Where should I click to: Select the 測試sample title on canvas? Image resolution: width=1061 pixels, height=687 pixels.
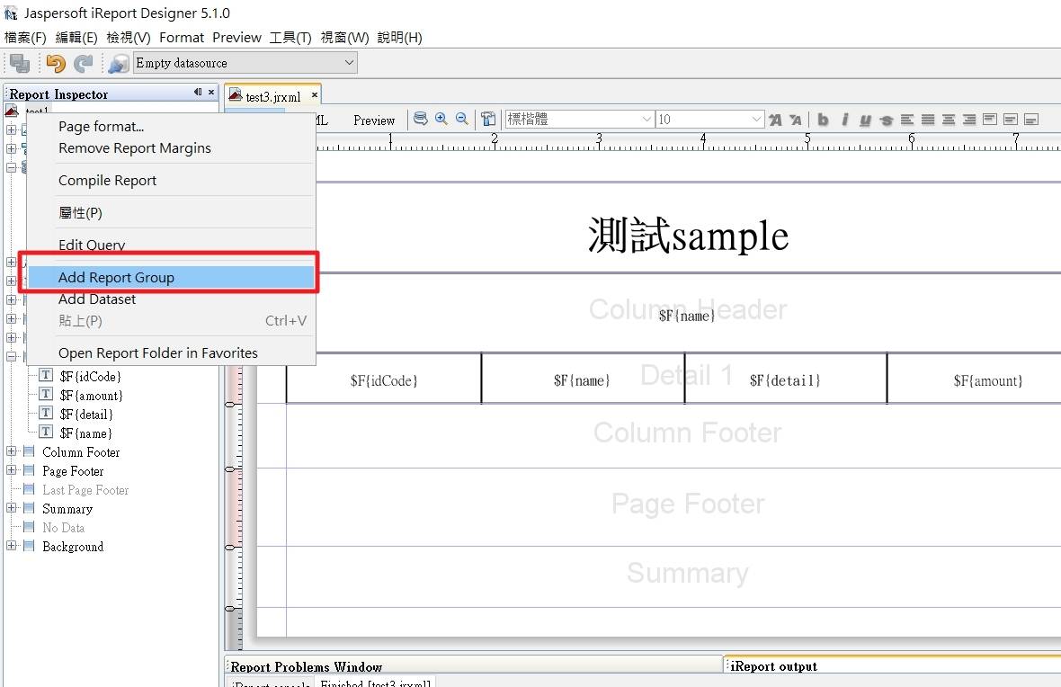688,236
